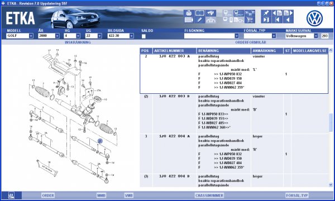This screenshot has width=335, height=201.
Task: Click the pencil edit icon
Action: tap(199, 20)
